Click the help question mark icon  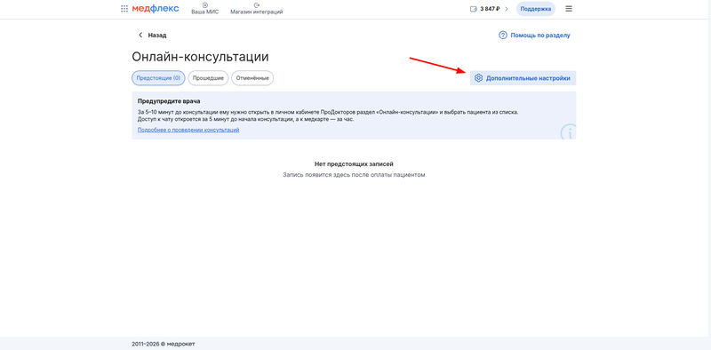[x=503, y=35]
